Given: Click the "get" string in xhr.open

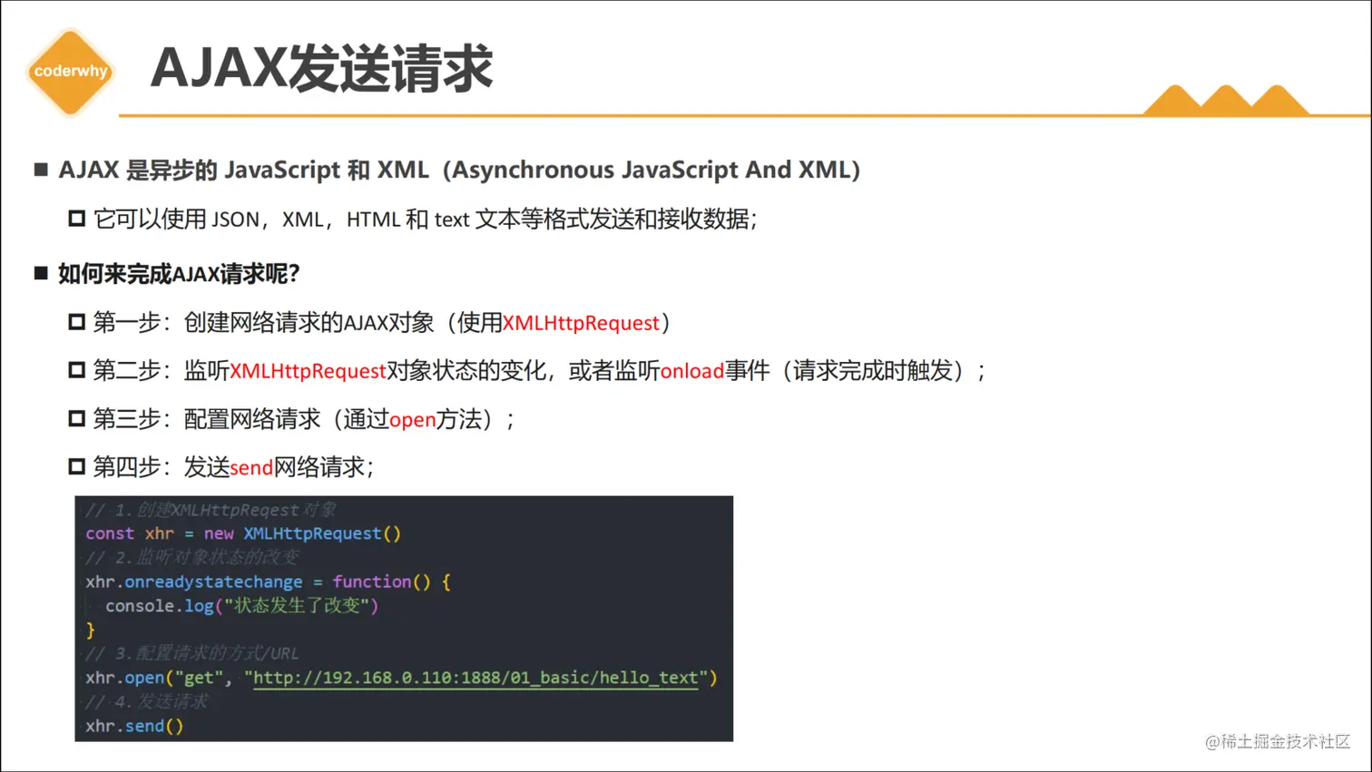Looking at the screenshot, I should pos(199,678).
